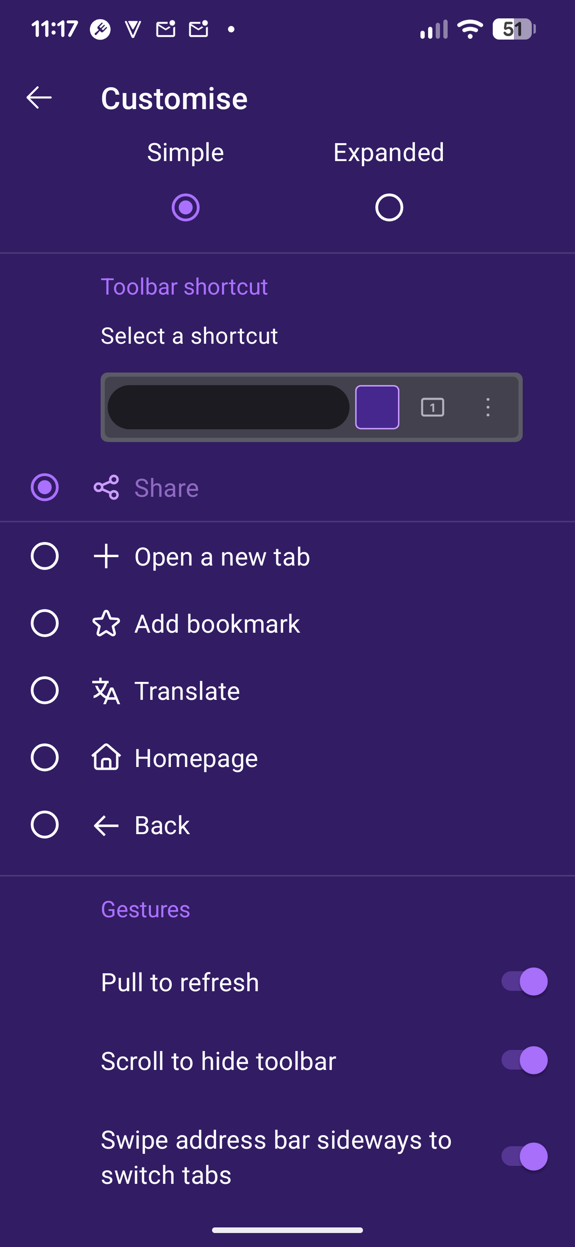Image resolution: width=575 pixels, height=1247 pixels.
Task: Choose the Add bookmark radio button
Action: point(44,623)
